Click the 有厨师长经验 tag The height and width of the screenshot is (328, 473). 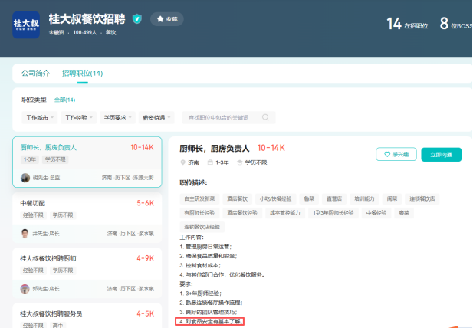(x=199, y=213)
